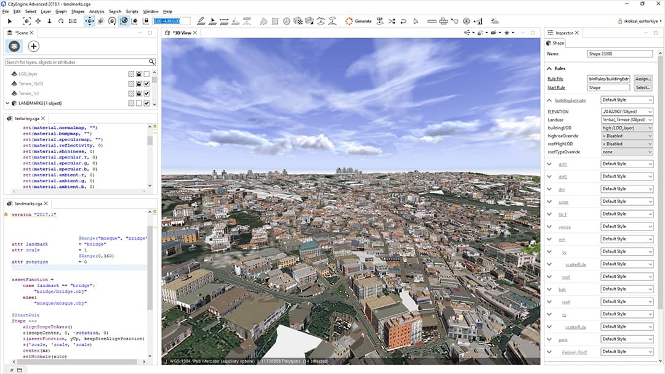The height and width of the screenshot is (374, 665).
Task: Toggle lock on LOD_layer
Action: [139, 74]
